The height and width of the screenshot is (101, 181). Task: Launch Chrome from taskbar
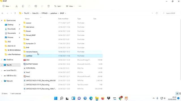120,98
